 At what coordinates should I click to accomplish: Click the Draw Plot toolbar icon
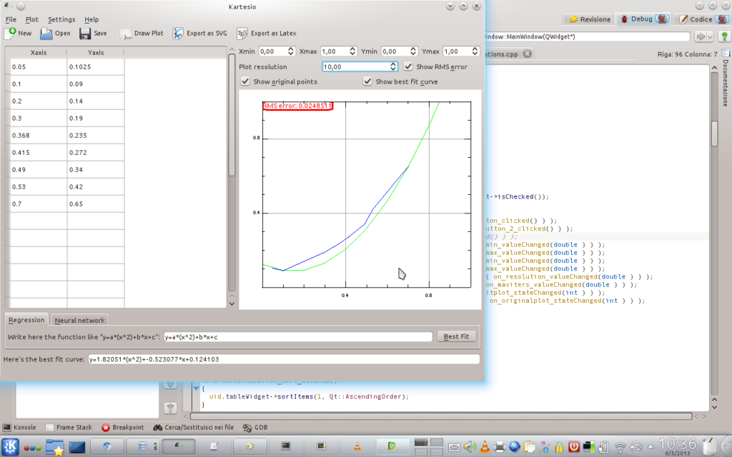(x=126, y=33)
